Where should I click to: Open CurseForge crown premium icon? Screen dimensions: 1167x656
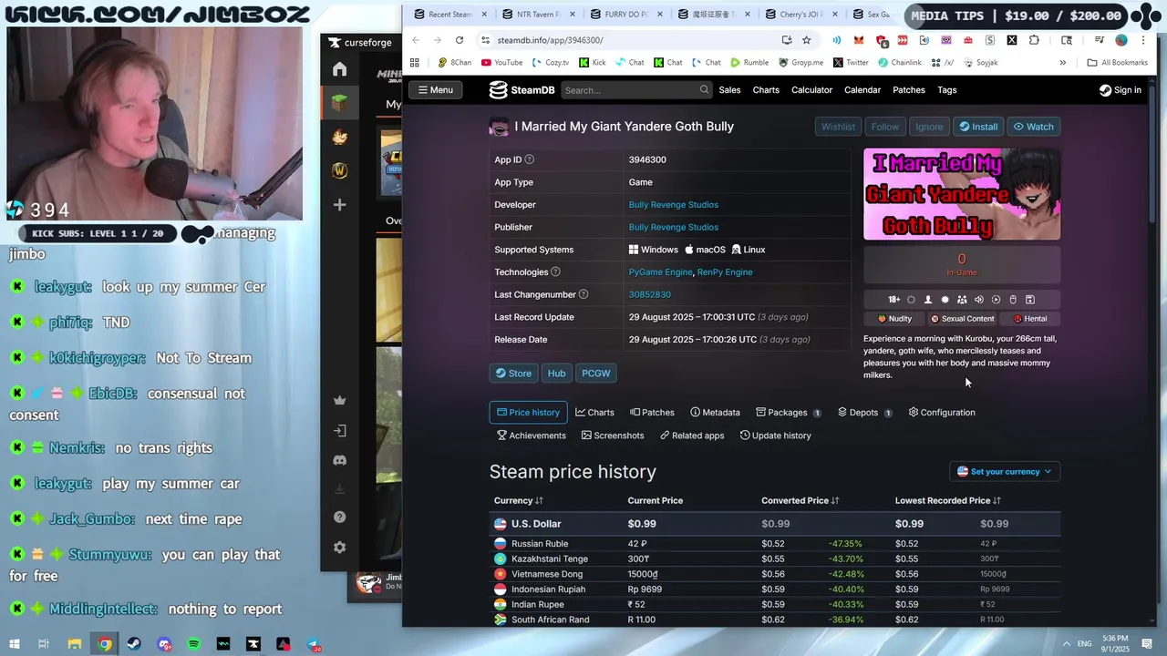click(x=339, y=400)
